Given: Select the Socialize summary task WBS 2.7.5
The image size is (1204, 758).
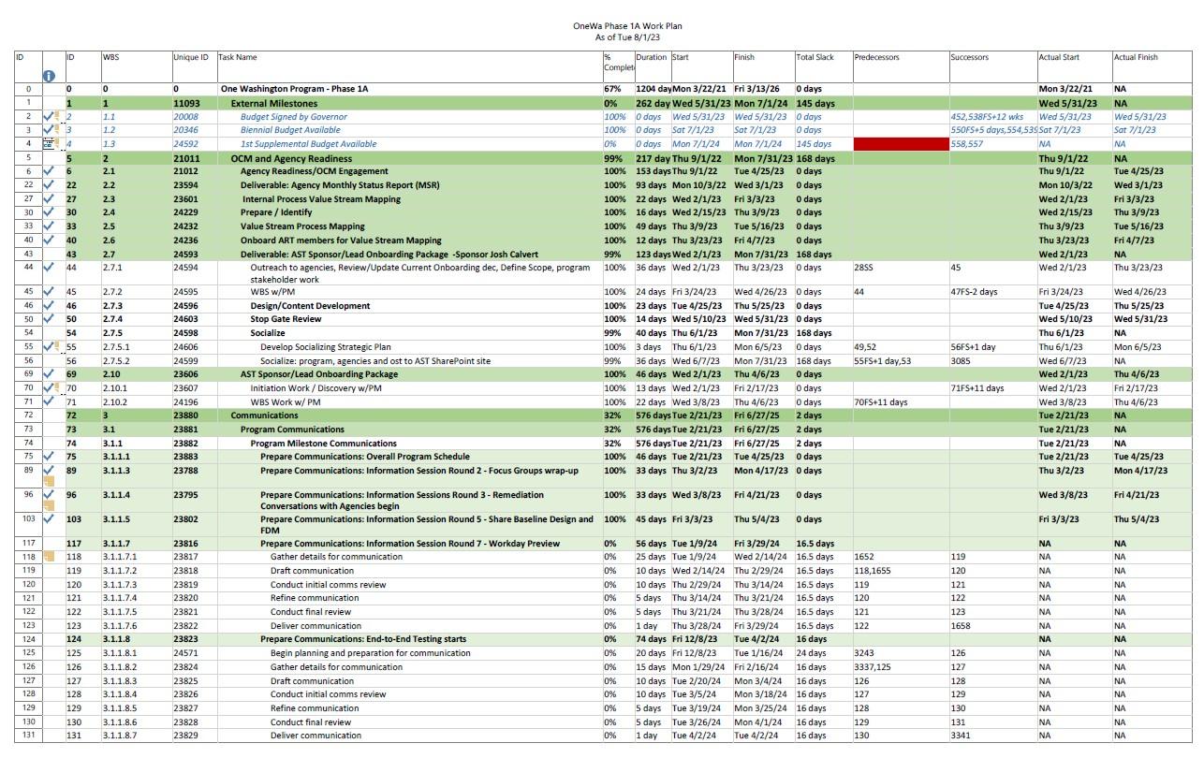Looking at the screenshot, I should coord(267,333).
